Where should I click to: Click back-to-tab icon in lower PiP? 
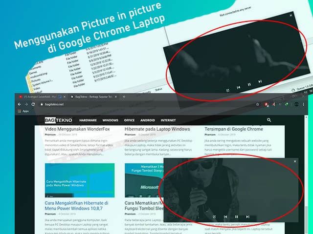[x=214, y=216]
